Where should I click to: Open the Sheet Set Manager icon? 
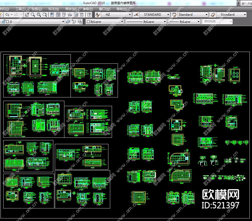click(70, 15)
